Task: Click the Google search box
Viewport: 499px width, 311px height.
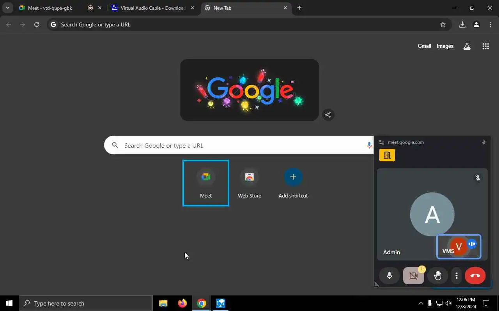Action: [239, 145]
